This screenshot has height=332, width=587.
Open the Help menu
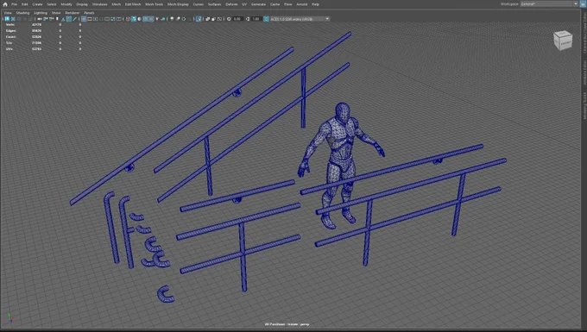coord(316,4)
